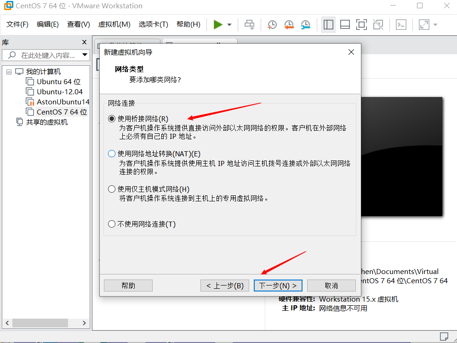Click the status bar message log icon

[444, 337]
